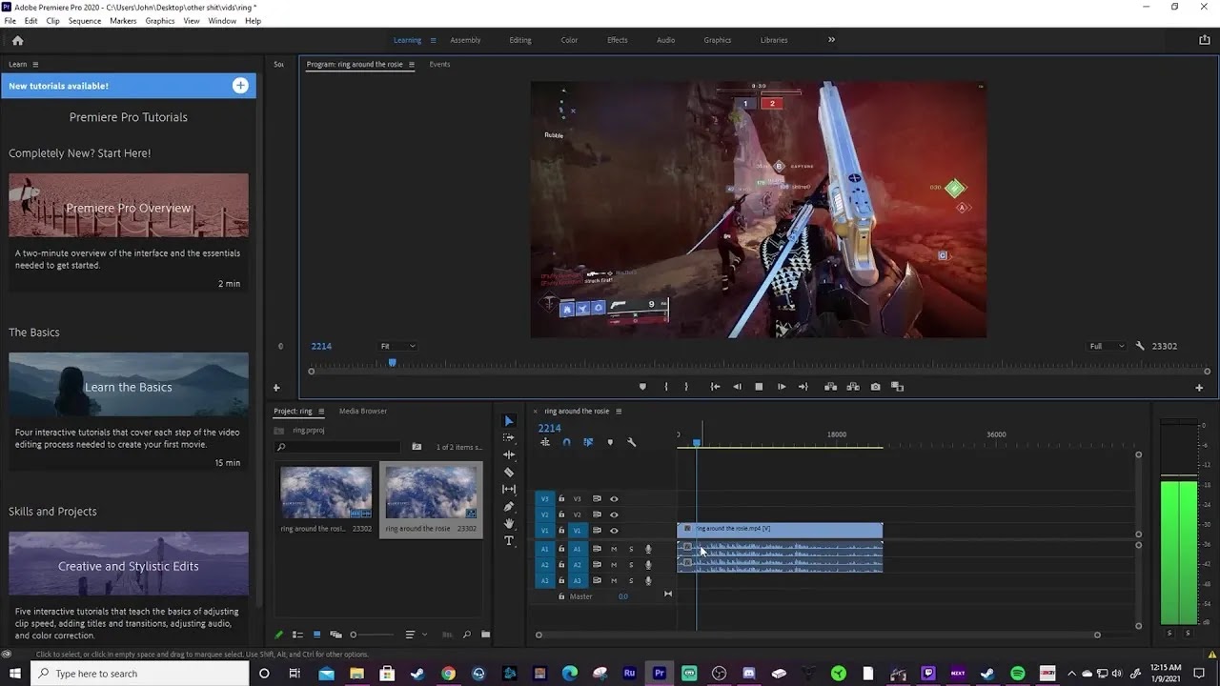1220x686 pixels.
Task: Open the Graphics menu in menu bar
Action: [160, 21]
